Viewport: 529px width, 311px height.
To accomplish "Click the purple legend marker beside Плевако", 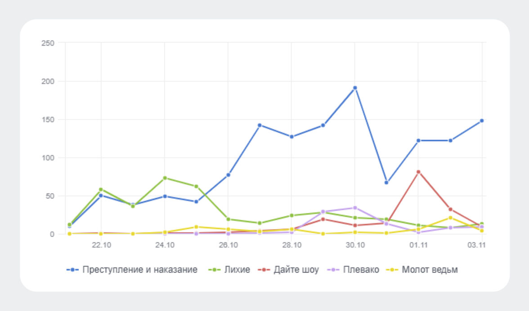I will click(333, 270).
